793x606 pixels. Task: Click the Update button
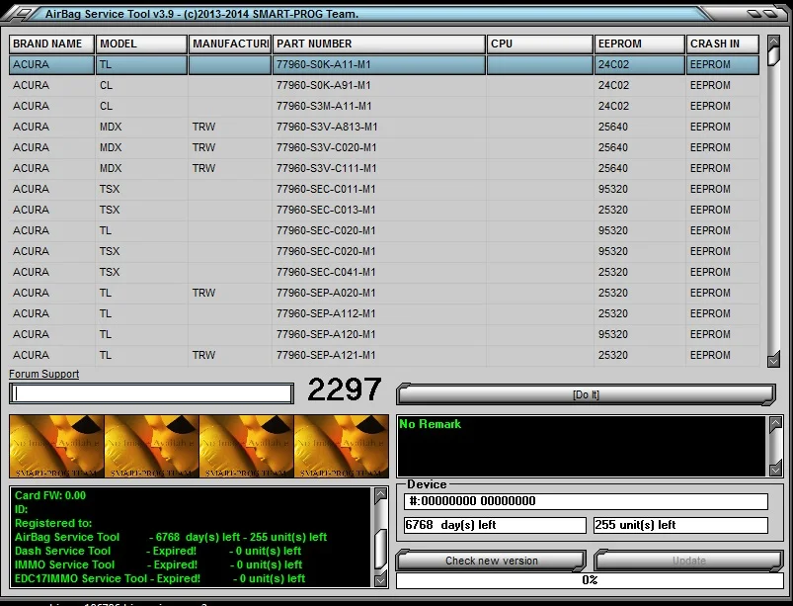pyautogui.click(x=689, y=561)
